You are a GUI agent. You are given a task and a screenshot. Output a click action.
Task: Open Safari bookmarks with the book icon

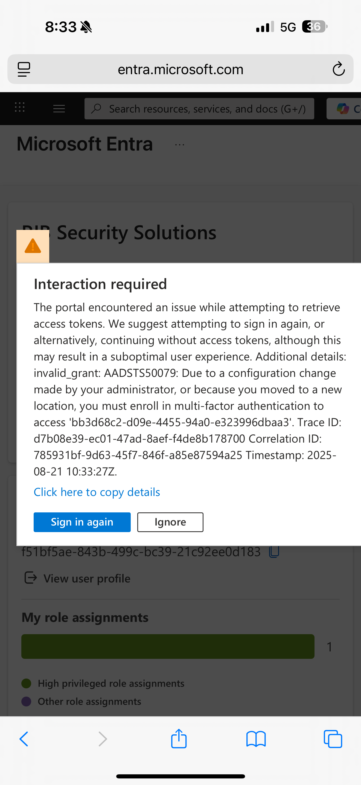[x=256, y=739]
